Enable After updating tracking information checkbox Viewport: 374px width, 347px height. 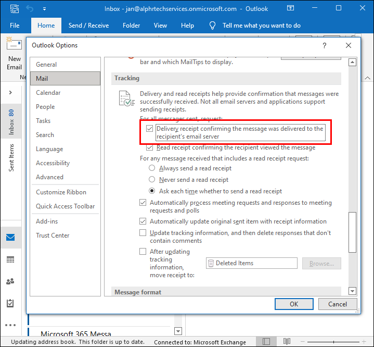tap(143, 252)
